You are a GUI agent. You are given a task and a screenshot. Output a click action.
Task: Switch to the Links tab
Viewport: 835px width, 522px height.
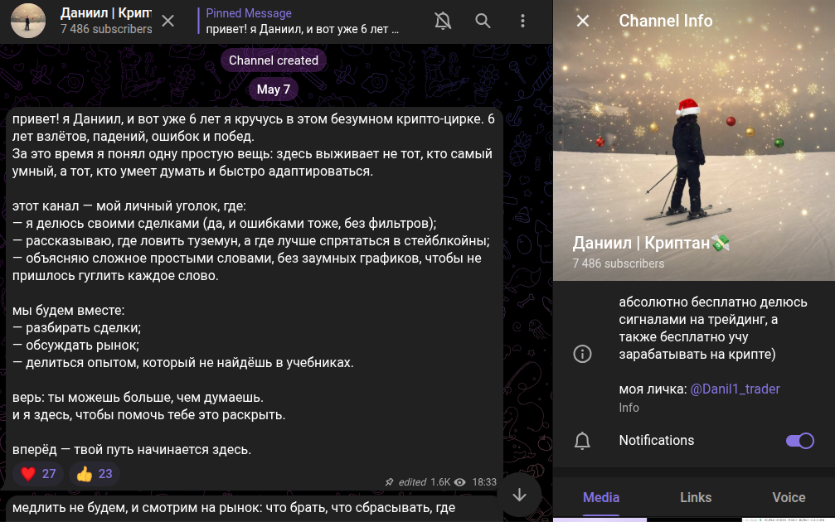point(695,497)
